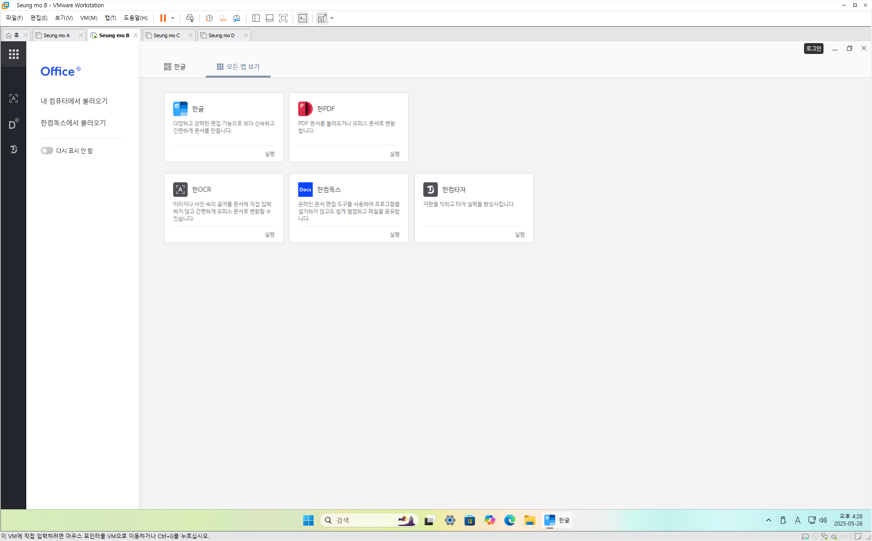
Task: Open the VMware console view
Action: pos(303,18)
